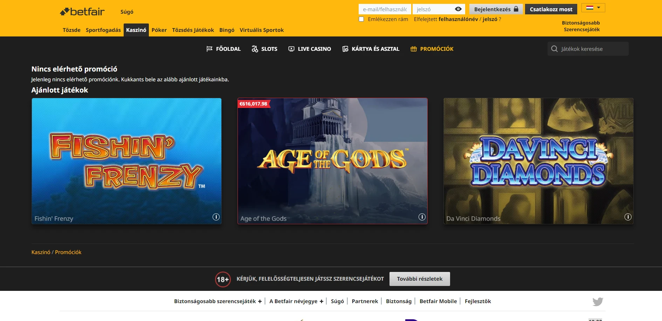This screenshot has height=321, width=662.
Task: Open the Da Vinci Diamonds thumbnail
Action: [538, 161]
